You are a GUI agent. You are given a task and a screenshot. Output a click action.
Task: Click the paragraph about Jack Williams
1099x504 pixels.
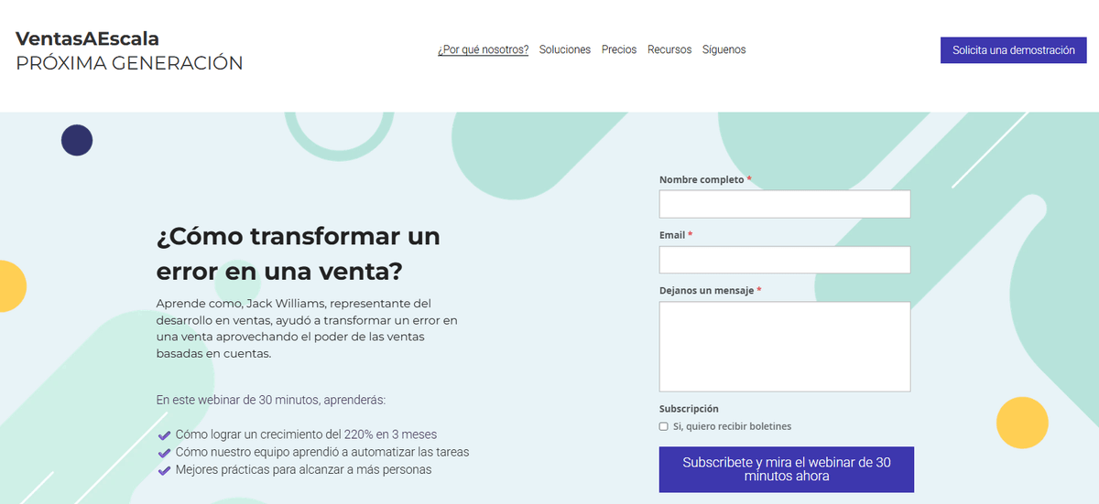tap(307, 328)
